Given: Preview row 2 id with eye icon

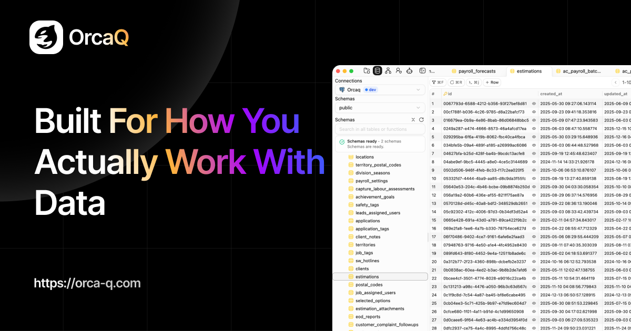Looking at the screenshot, I should [x=534, y=112].
